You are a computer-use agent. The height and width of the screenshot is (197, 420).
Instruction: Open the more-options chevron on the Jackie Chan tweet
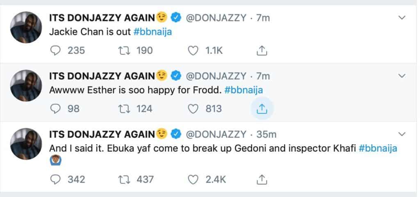tap(402, 18)
